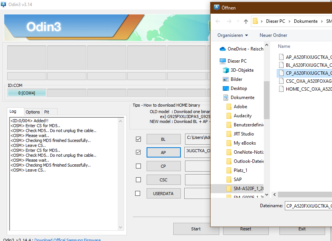Go back in the Öffnen dialog
Image resolution: width=332 pixels, height=241 pixels.
[x=218, y=21]
